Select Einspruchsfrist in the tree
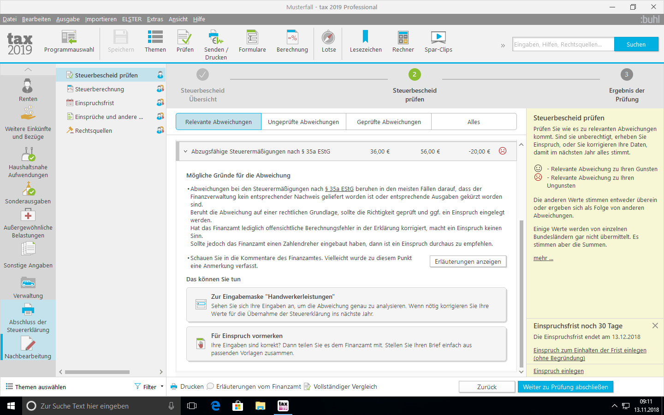Image resolution: width=664 pixels, height=415 pixels. click(95, 103)
